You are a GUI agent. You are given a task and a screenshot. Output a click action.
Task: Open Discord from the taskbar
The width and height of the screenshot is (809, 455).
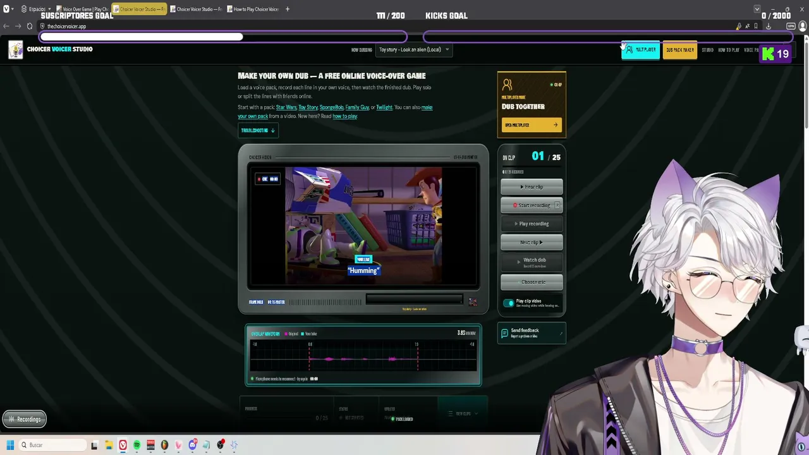(x=193, y=445)
